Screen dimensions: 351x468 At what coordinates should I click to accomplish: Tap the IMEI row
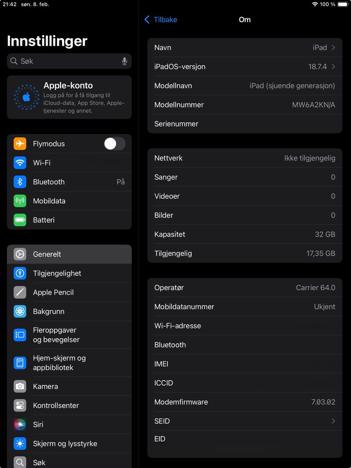(245, 363)
